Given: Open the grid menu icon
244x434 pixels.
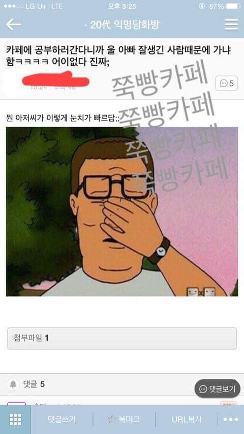Looking at the screenshot, I should 15,420.
